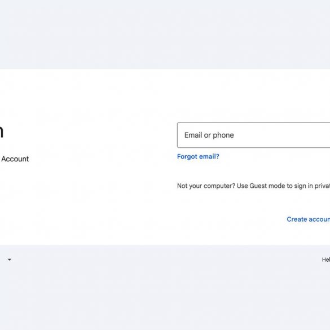Expand the language dropdown arrow in footer

[x=10, y=259]
